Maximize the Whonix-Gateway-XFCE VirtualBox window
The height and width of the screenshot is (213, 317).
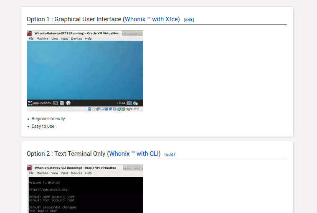[x=135, y=33]
